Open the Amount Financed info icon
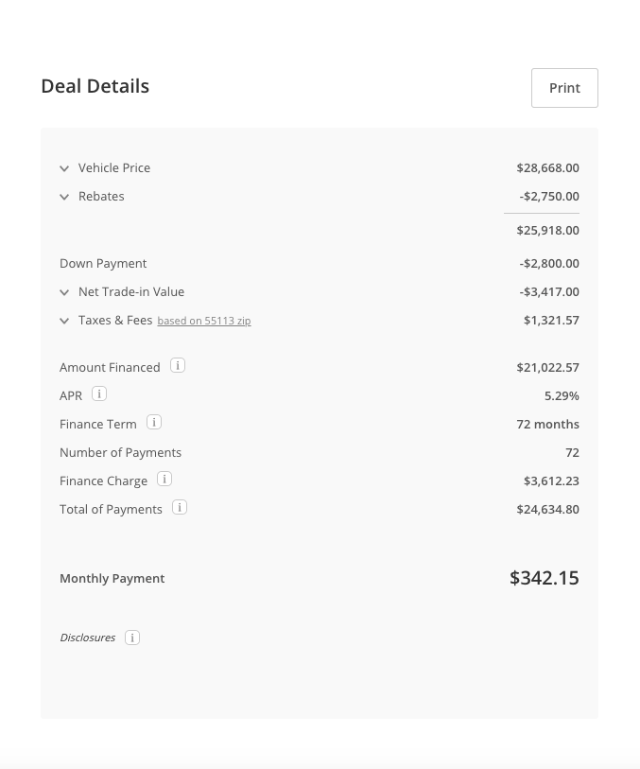 click(178, 366)
